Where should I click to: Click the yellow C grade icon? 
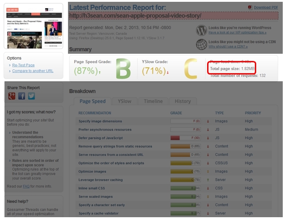pyautogui.click(x=191, y=69)
